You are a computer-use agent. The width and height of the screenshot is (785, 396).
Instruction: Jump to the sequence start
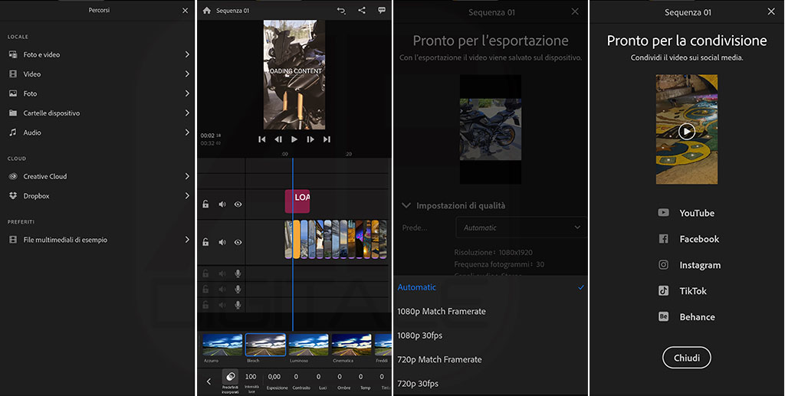click(x=262, y=139)
